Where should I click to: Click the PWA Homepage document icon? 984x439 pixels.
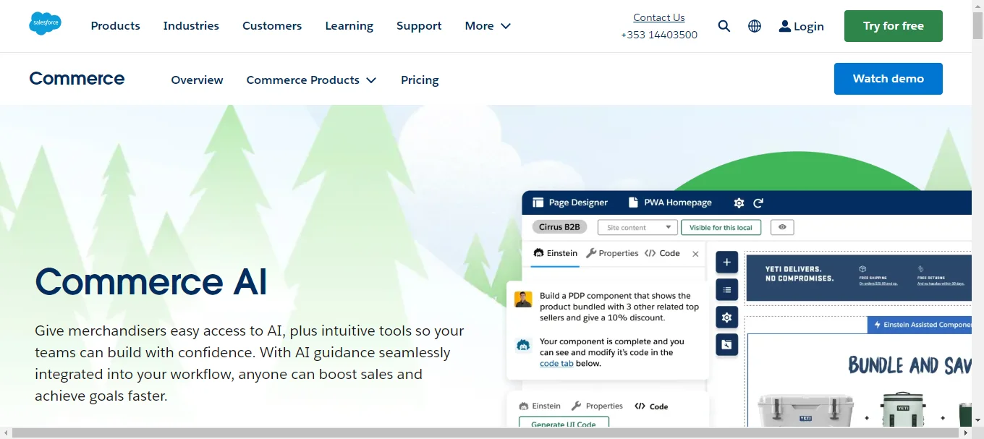tap(633, 203)
